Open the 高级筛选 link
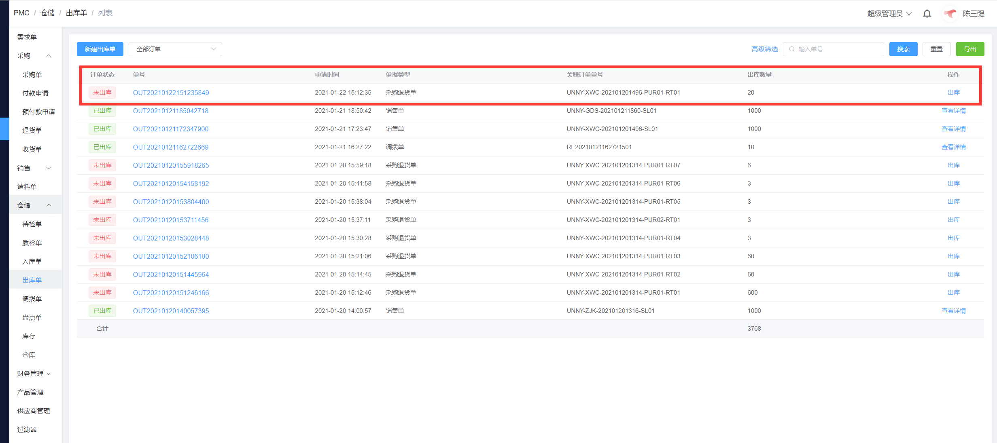The image size is (997, 443). [764, 49]
